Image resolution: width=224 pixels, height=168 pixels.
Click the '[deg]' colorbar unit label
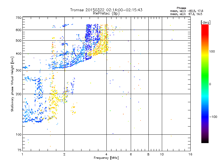click(206, 22)
